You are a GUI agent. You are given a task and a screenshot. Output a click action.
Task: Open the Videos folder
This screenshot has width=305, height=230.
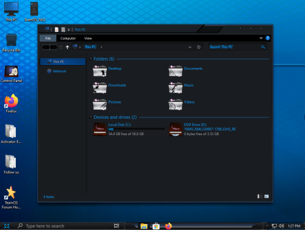[x=182, y=104]
